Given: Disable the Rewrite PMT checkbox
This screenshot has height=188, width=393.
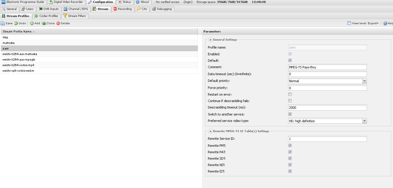Looking at the screenshot, I should click(290, 145).
